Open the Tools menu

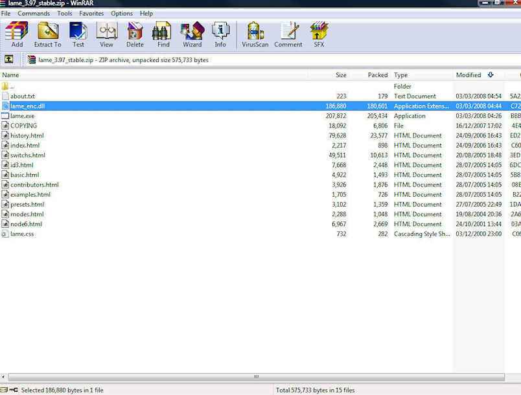(64, 14)
